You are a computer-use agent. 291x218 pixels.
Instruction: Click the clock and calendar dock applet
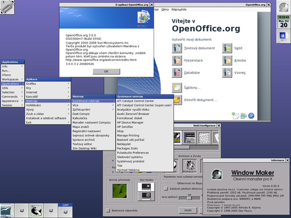point(283,22)
